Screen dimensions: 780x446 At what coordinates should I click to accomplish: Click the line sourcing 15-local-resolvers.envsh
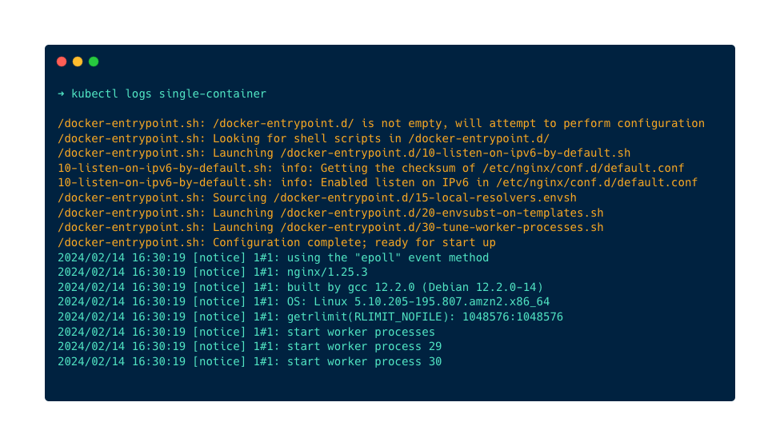[x=317, y=197]
